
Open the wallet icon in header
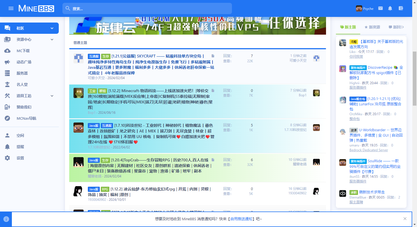[401, 8]
